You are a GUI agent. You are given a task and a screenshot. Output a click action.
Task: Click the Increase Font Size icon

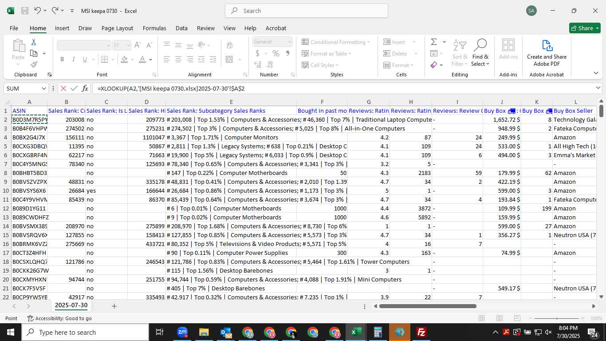click(x=138, y=45)
